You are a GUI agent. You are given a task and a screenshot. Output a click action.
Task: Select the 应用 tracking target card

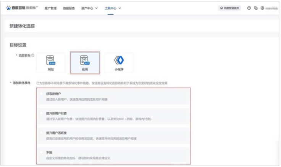click(85, 63)
